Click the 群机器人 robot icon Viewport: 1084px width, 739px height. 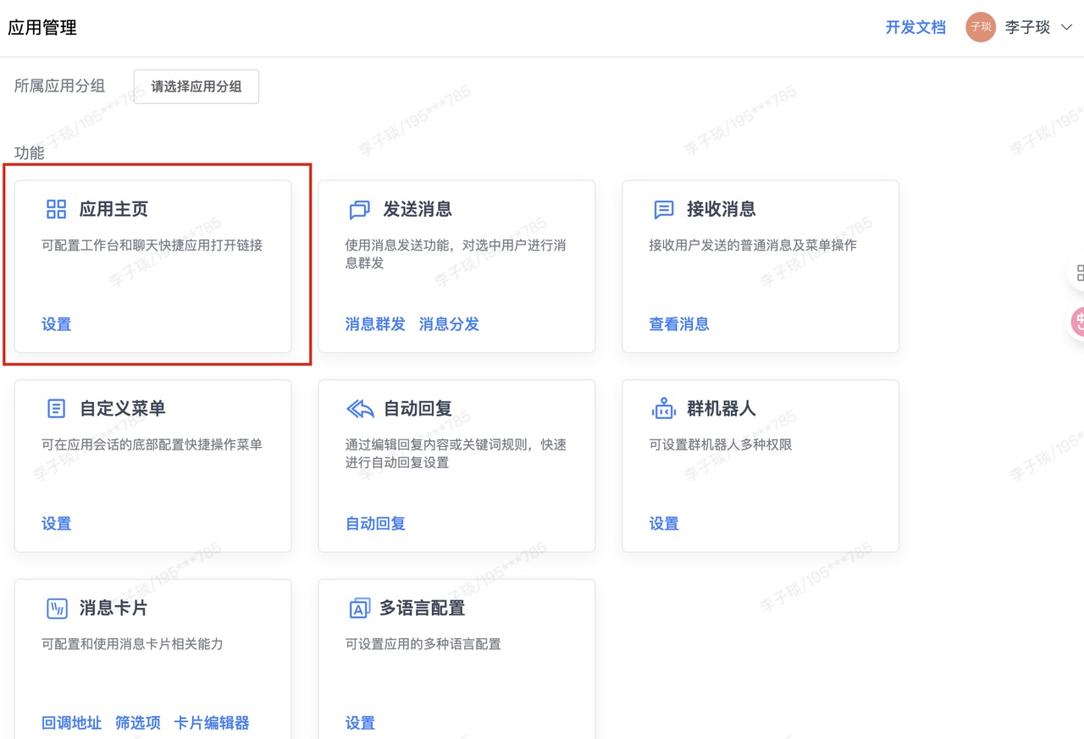point(662,408)
